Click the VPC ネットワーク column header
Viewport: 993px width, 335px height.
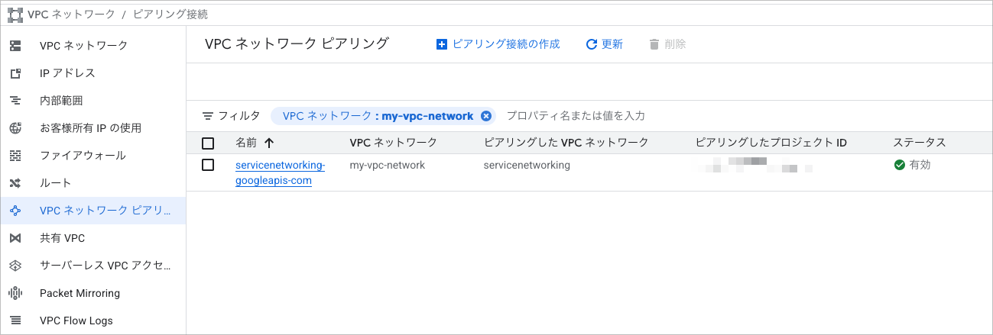393,143
